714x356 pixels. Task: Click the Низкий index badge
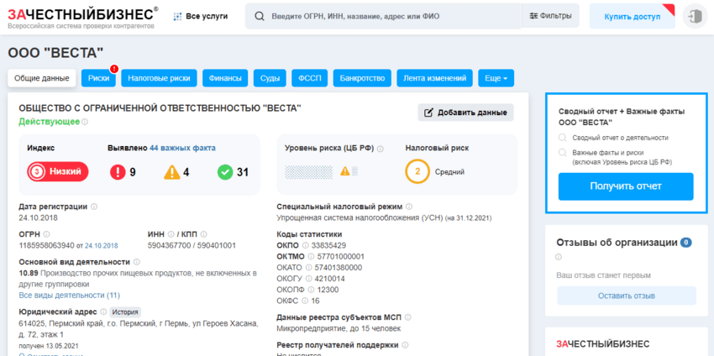point(57,172)
